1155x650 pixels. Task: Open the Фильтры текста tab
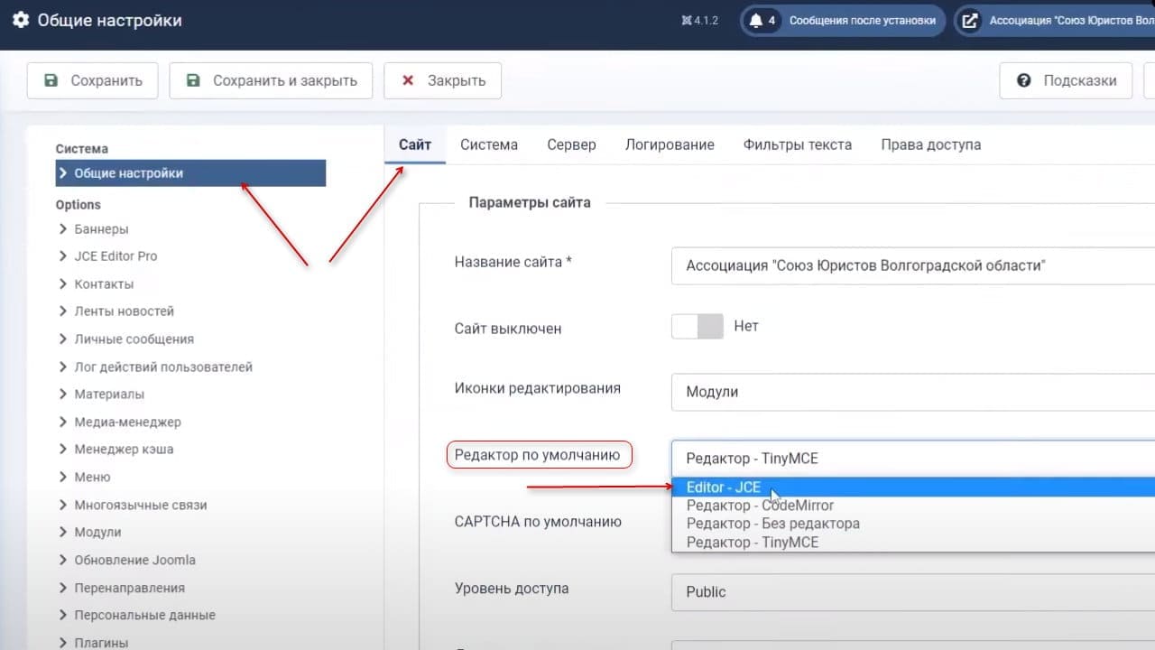click(x=798, y=144)
